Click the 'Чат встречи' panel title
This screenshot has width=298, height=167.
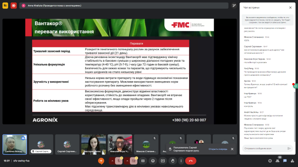tap(251, 7)
